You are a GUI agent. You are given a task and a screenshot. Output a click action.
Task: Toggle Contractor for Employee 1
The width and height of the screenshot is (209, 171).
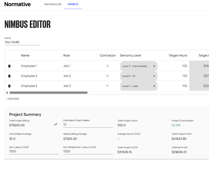click(x=107, y=66)
